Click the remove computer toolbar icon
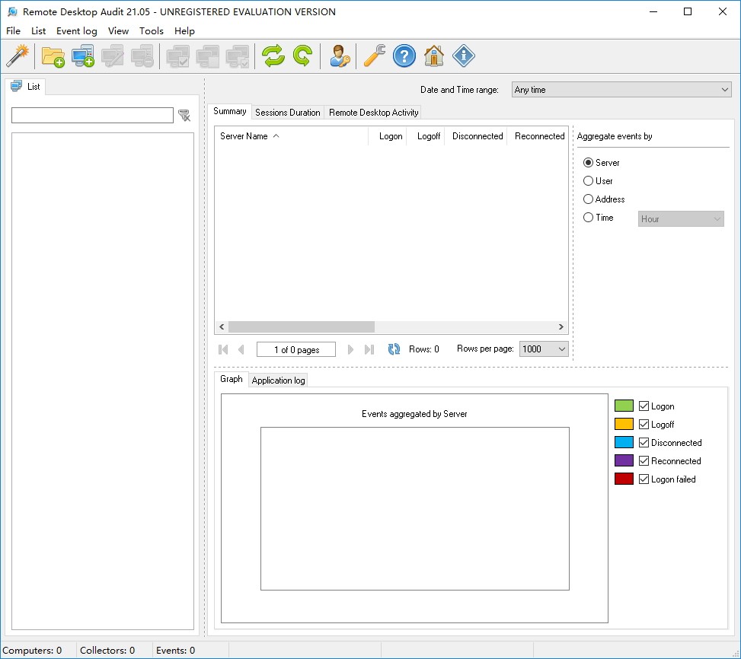 coord(142,56)
